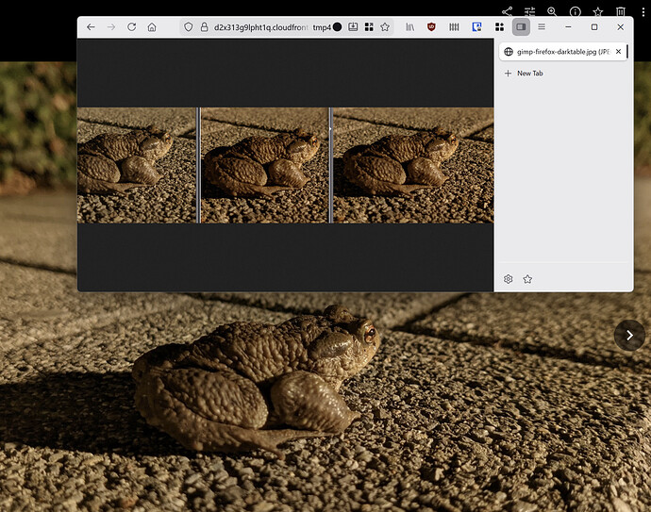This screenshot has width=651, height=512.
Task: Go to next photo with right chevron
Action: 629,335
